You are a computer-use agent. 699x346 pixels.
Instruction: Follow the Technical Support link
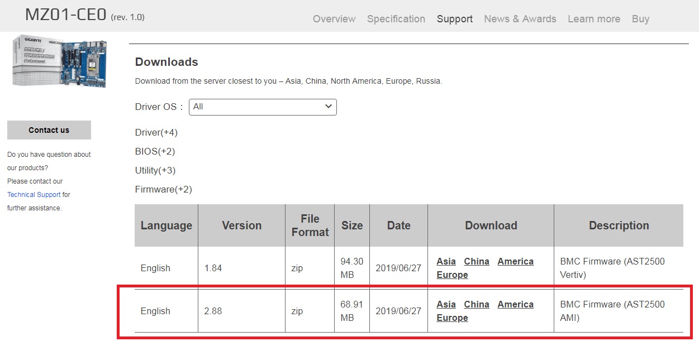34,195
